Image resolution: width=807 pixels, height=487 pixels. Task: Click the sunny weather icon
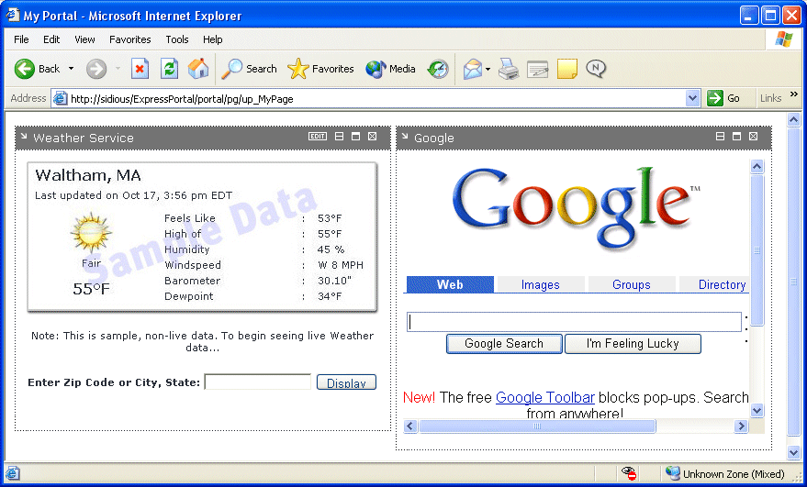[x=91, y=232]
